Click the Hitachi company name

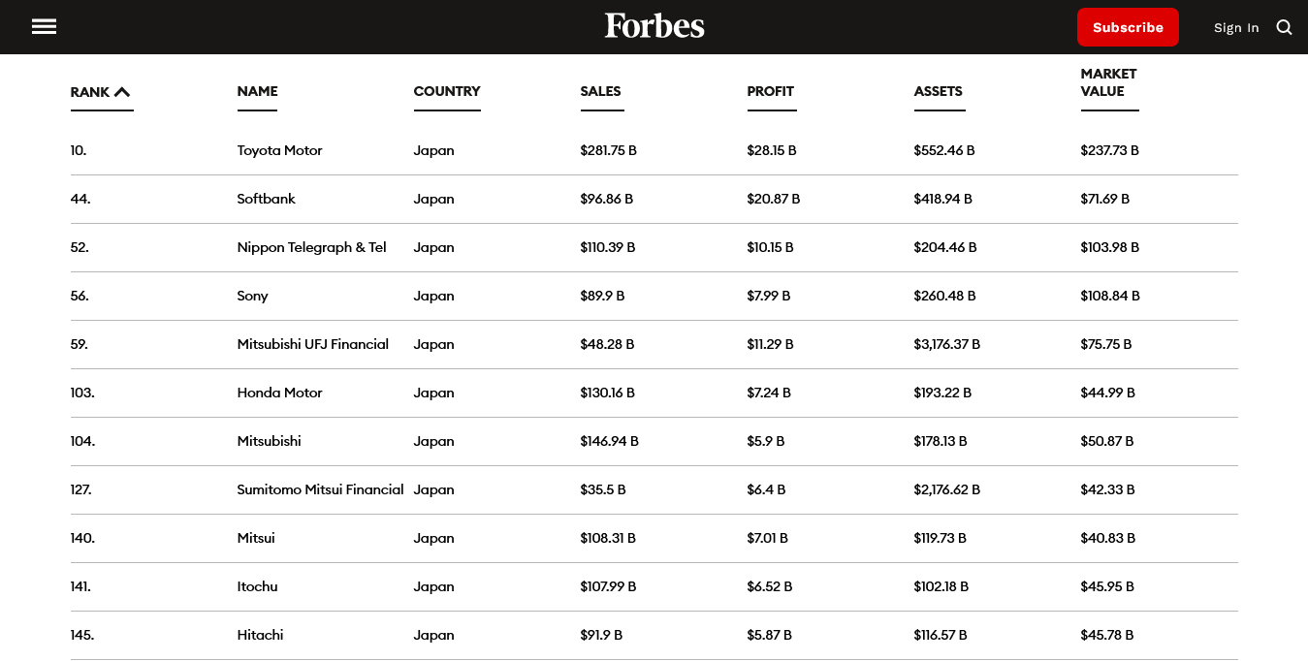260,635
